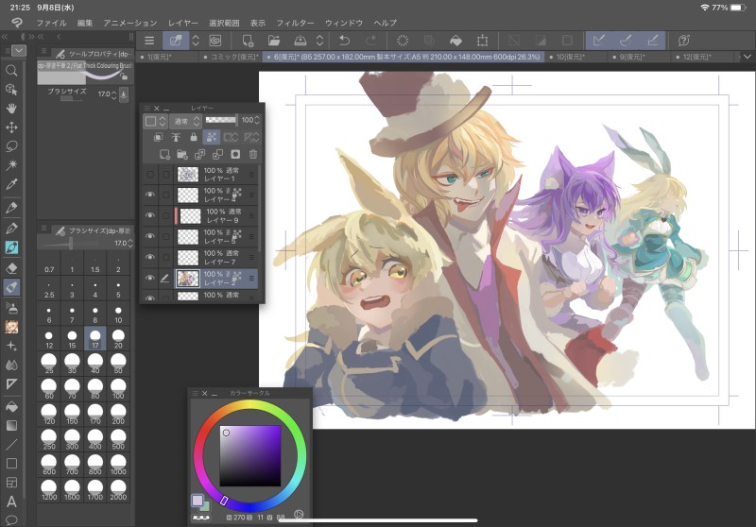
Task: Toggle Clip to layer below icon
Action: tap(158, 137)
